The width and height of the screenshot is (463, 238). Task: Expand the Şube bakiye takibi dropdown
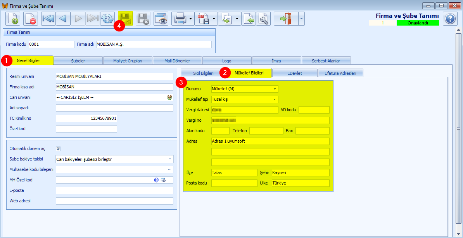[170, 159]
